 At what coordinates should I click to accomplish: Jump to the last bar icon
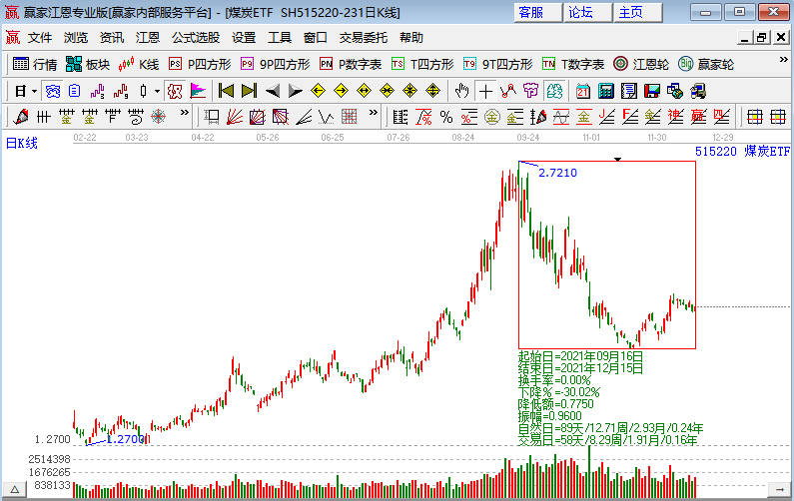(249, 92)
